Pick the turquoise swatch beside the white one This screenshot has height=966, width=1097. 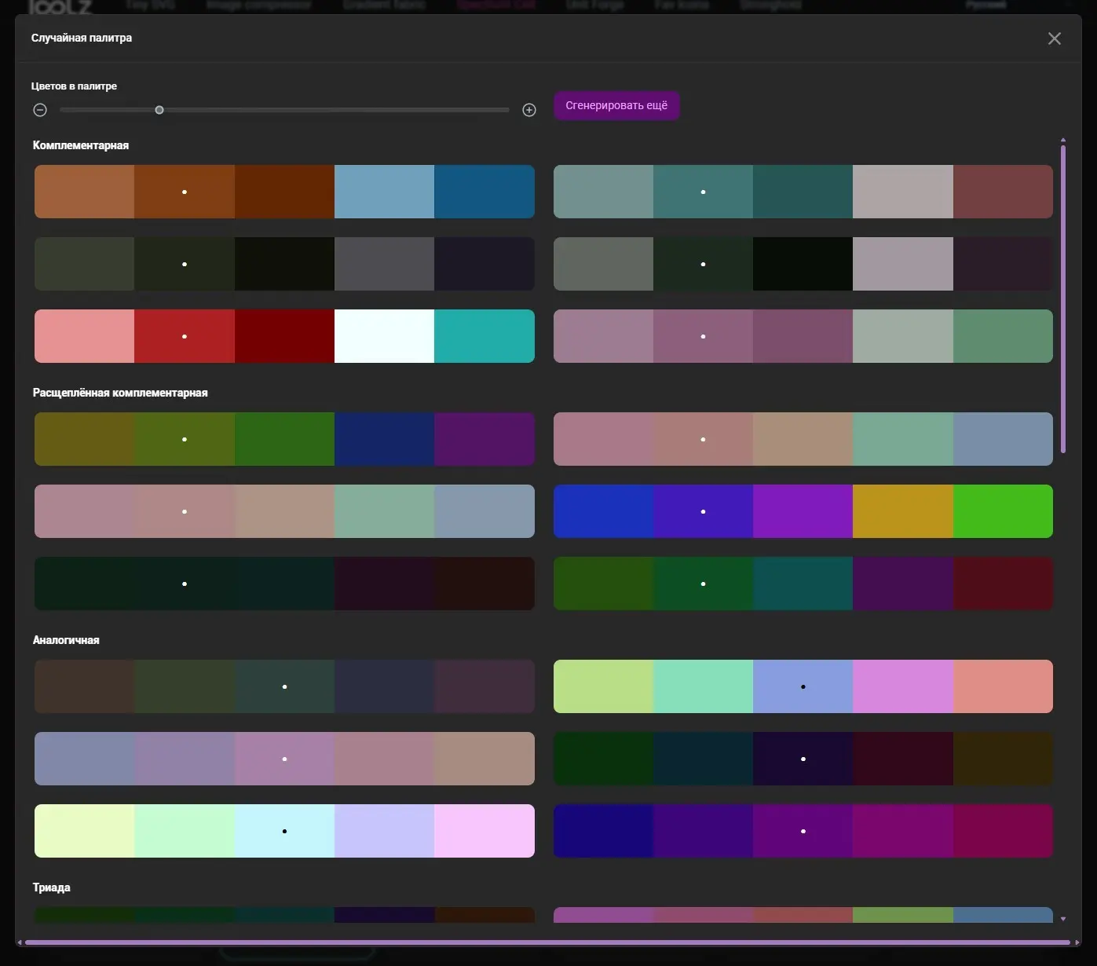pos(485,336)
